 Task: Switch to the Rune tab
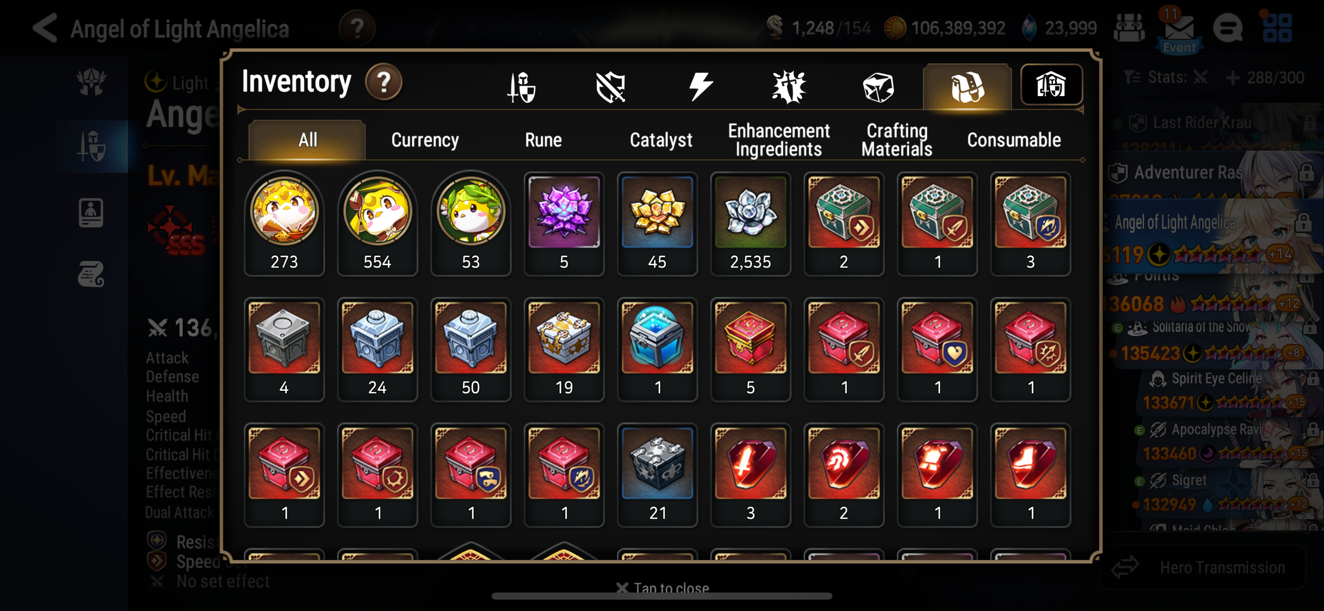(543, 140)
